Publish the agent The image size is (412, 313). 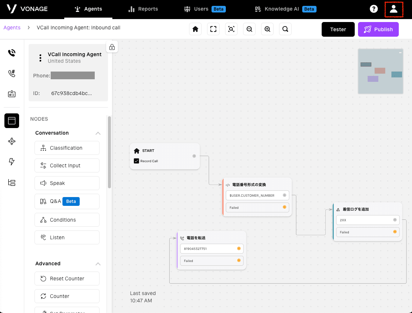click(x=378, y=29)
